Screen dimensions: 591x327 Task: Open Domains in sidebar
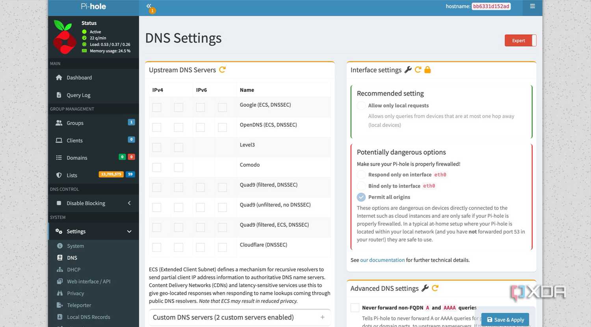[x=93, y=158]
